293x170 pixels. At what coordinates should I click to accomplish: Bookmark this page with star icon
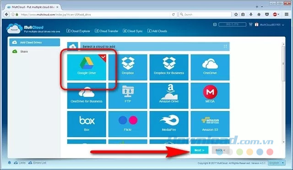[236, 14]
